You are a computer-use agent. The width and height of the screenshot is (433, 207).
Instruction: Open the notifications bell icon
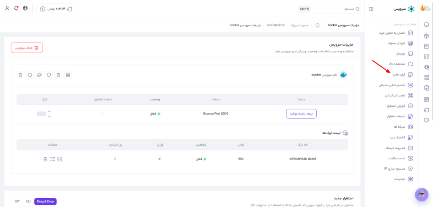pyautogui.click(x=16, y=8)
